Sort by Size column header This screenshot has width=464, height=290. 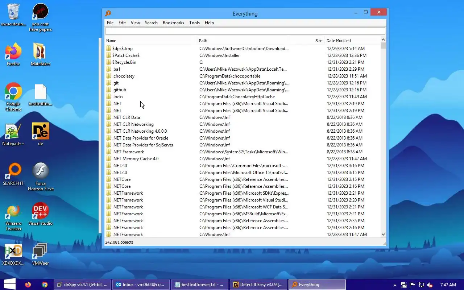(x=307, y=41)
